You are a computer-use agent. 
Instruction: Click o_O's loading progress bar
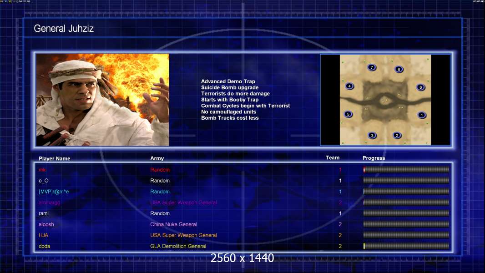click(406, 180)
